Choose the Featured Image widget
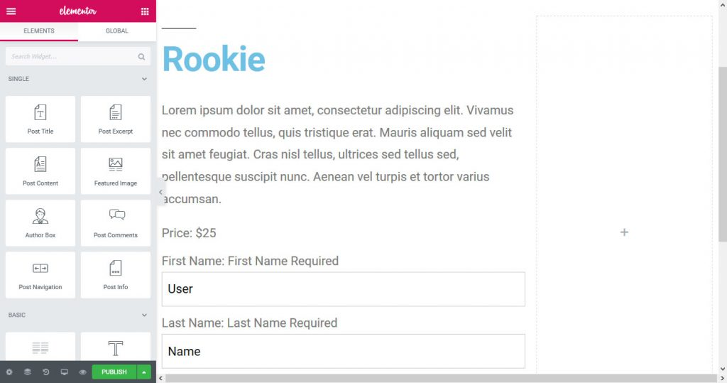The width and height of the screenshot is (727, 383). click(x=116, y=171)
